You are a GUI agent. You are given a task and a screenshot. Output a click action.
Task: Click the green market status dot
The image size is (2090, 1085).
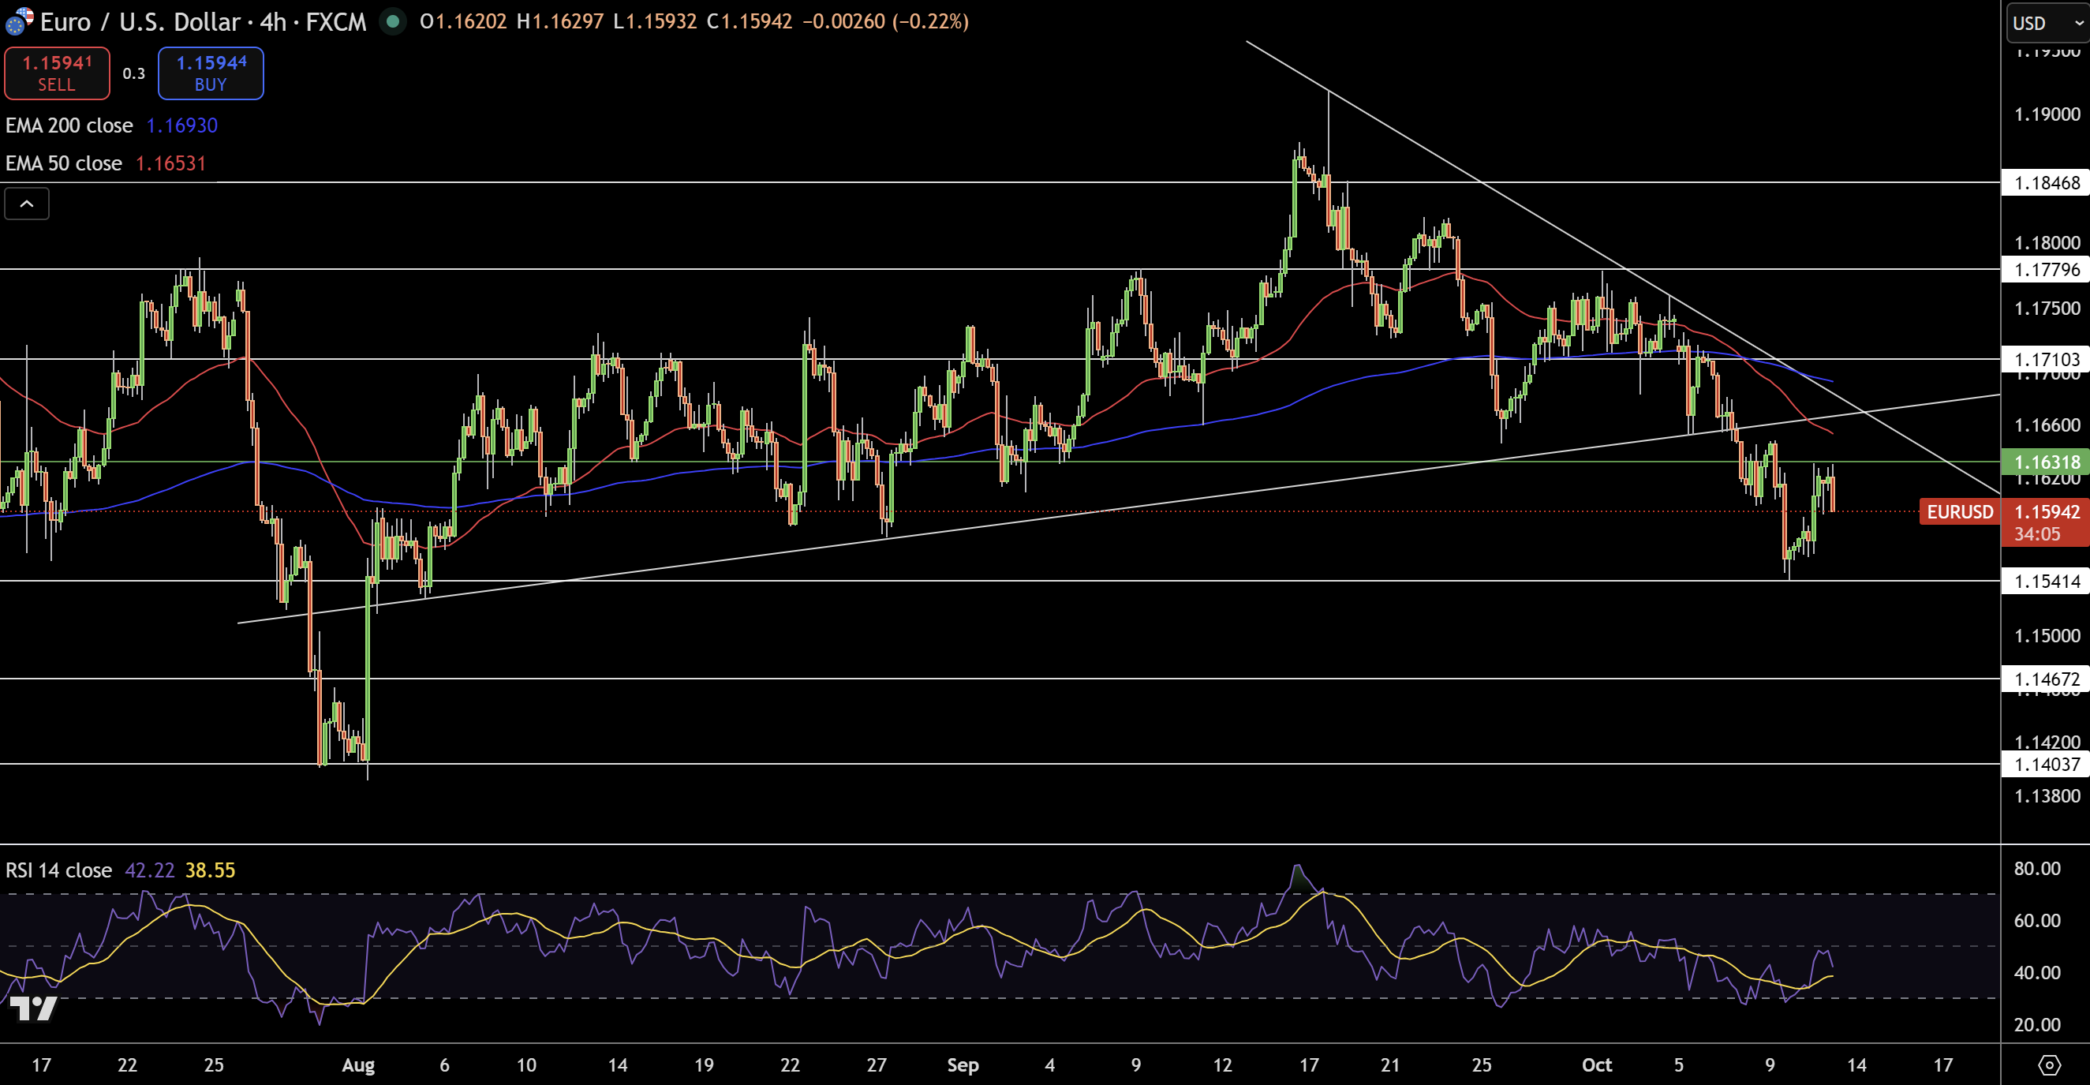393,21
